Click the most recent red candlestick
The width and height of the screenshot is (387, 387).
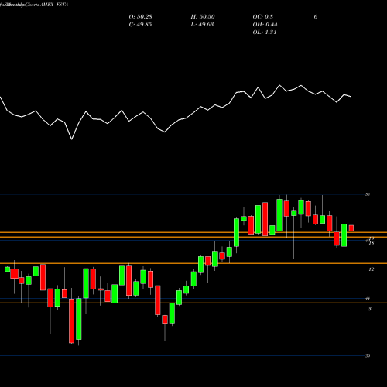tap(351, 228)
